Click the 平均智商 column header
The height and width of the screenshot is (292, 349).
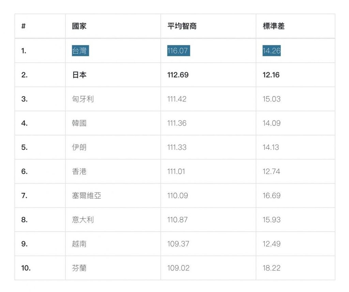[182, 26]
